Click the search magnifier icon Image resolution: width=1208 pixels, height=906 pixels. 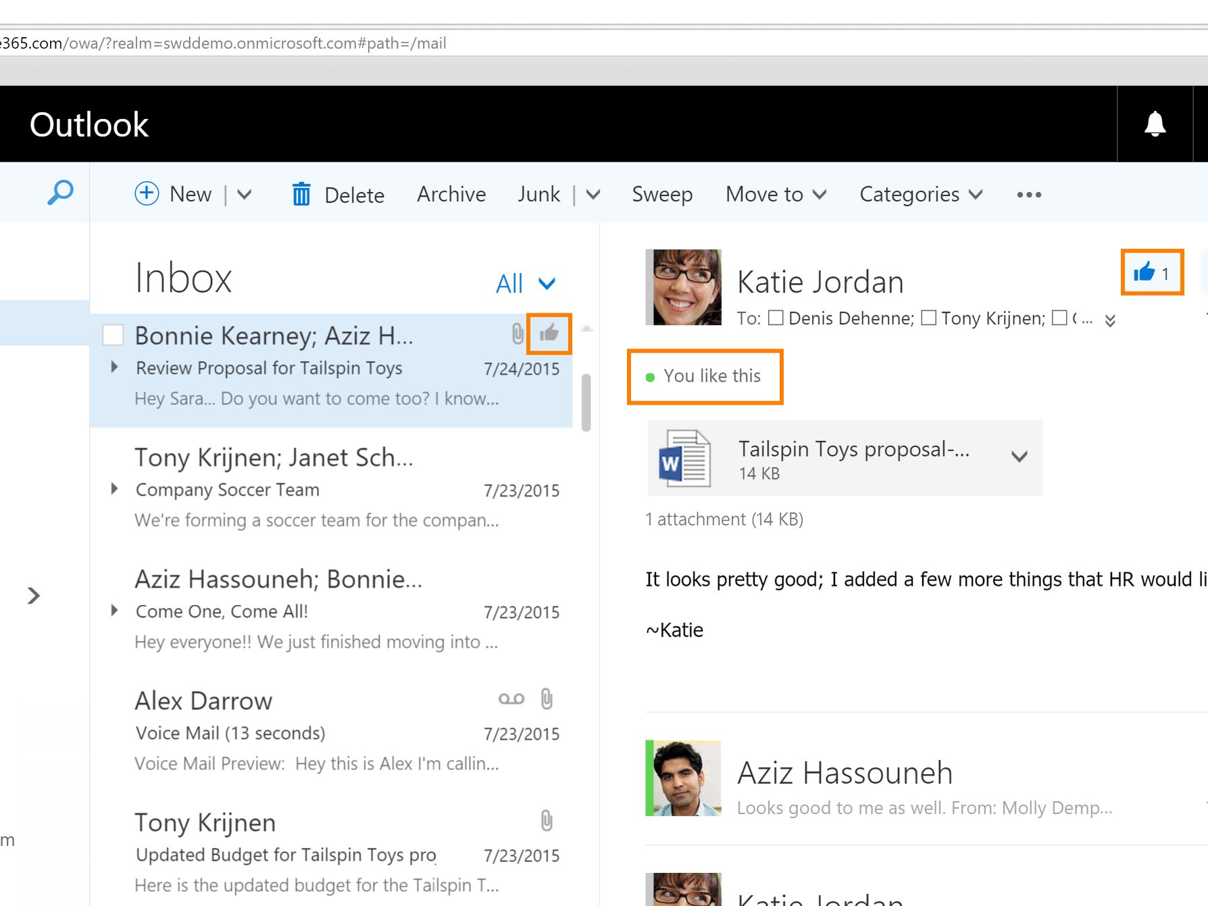click(60, 193)
